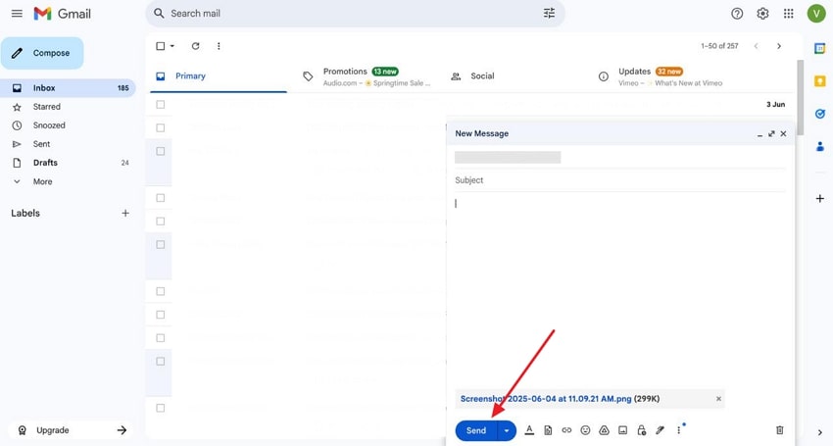Tick the select-all checkbox above inbox
The width and height of the screenshot is (833, 446).
pyautogui.click(x=161, y=46)
